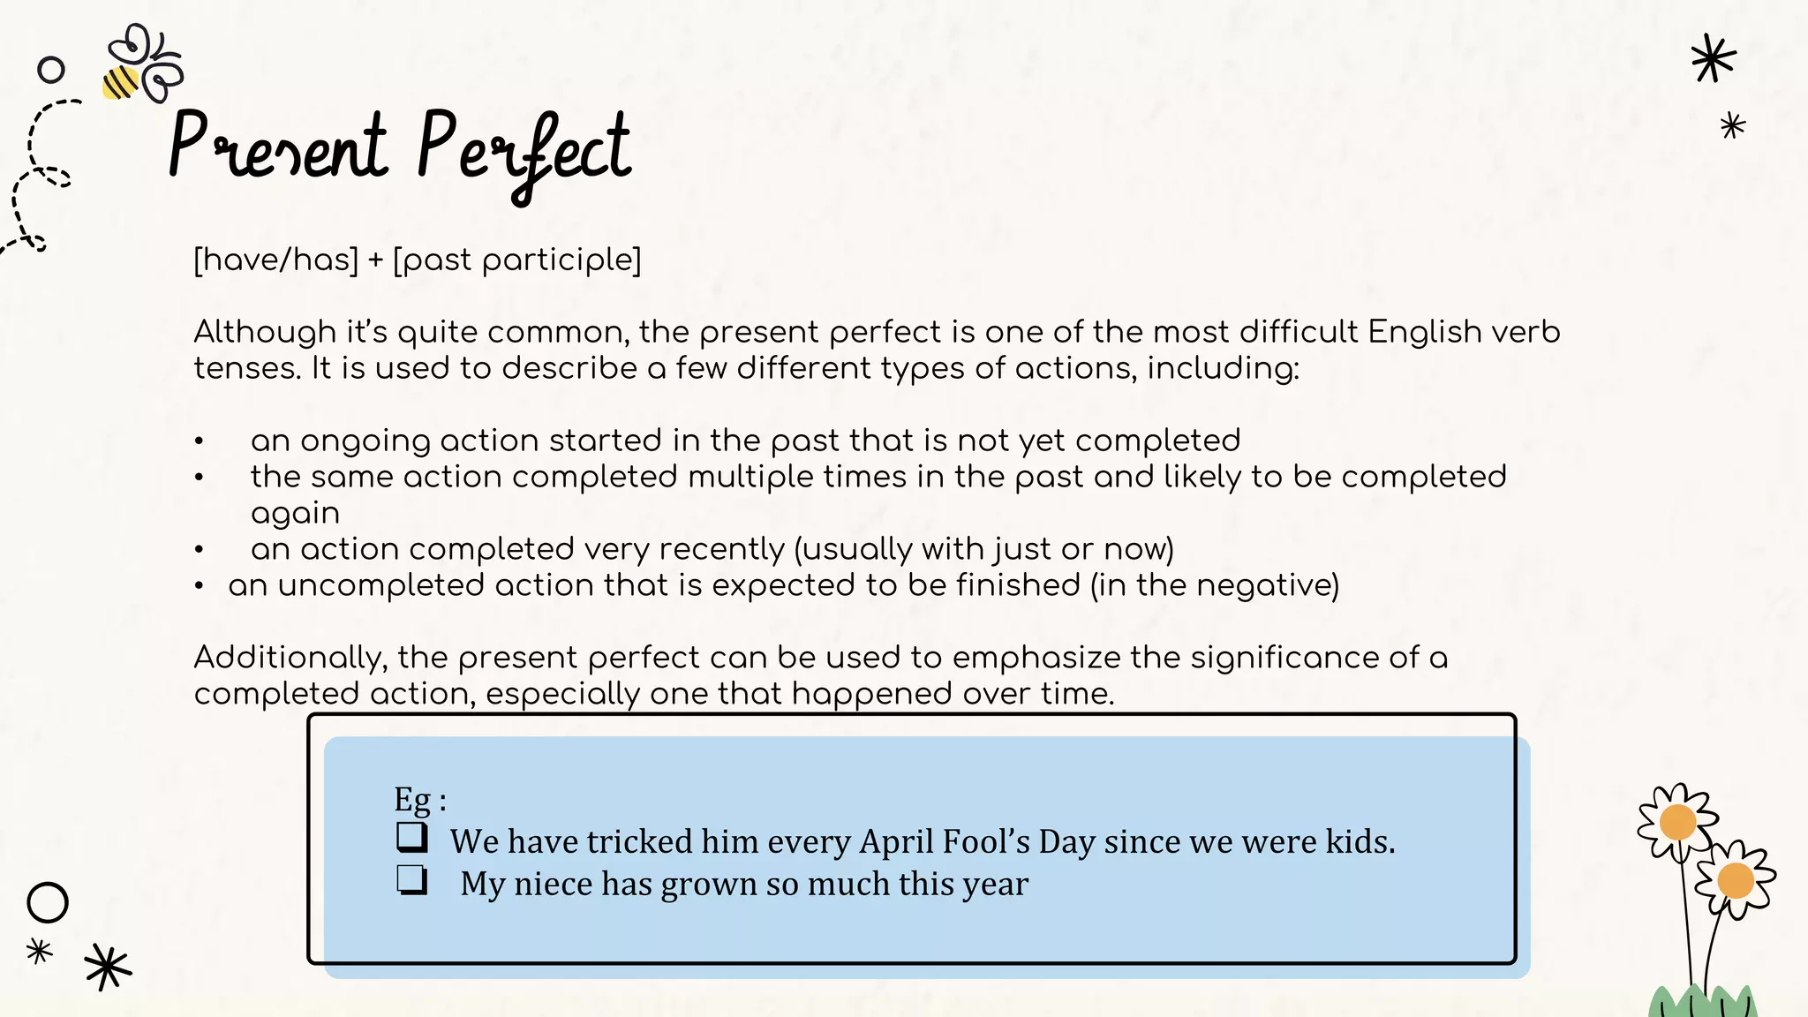Check the box before 'We have tricked him'
Image resolution: width=1808 pixels, height=1017 pixels.
[411, 837]
